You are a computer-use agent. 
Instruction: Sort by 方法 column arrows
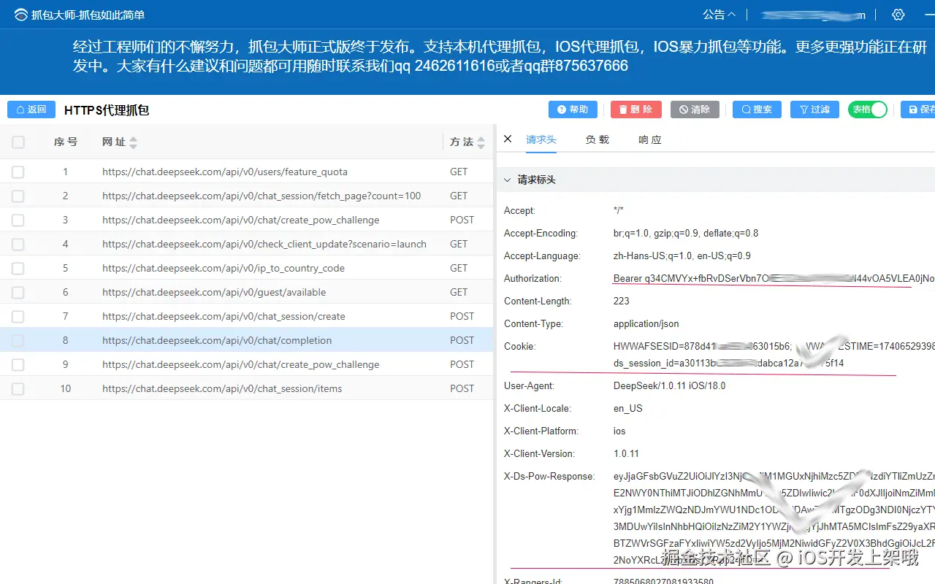pyautogui.click(x=481, y=142)
